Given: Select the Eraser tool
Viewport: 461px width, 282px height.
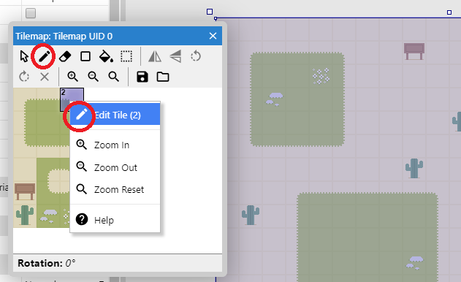Looking at the screenshot, I should [x=65, y=56].
